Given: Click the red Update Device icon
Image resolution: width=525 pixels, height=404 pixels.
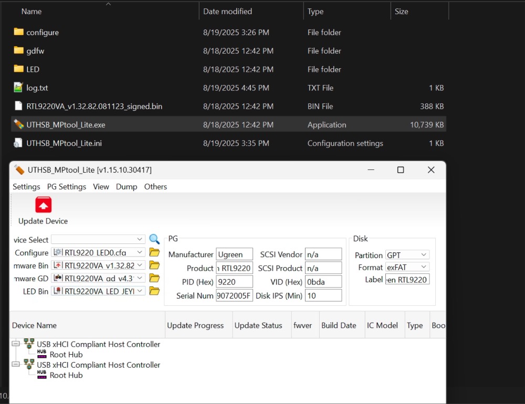Looking at the screenshot, I should pos(43,205).
